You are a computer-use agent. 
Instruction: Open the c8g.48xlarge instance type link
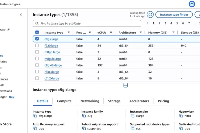53,65
